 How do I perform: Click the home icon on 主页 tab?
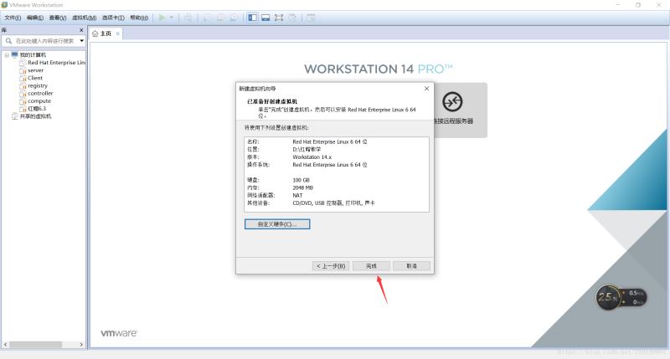coord(95,33)
